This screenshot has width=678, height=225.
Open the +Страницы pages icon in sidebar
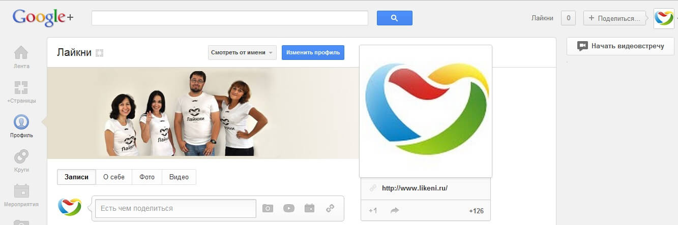21,87
